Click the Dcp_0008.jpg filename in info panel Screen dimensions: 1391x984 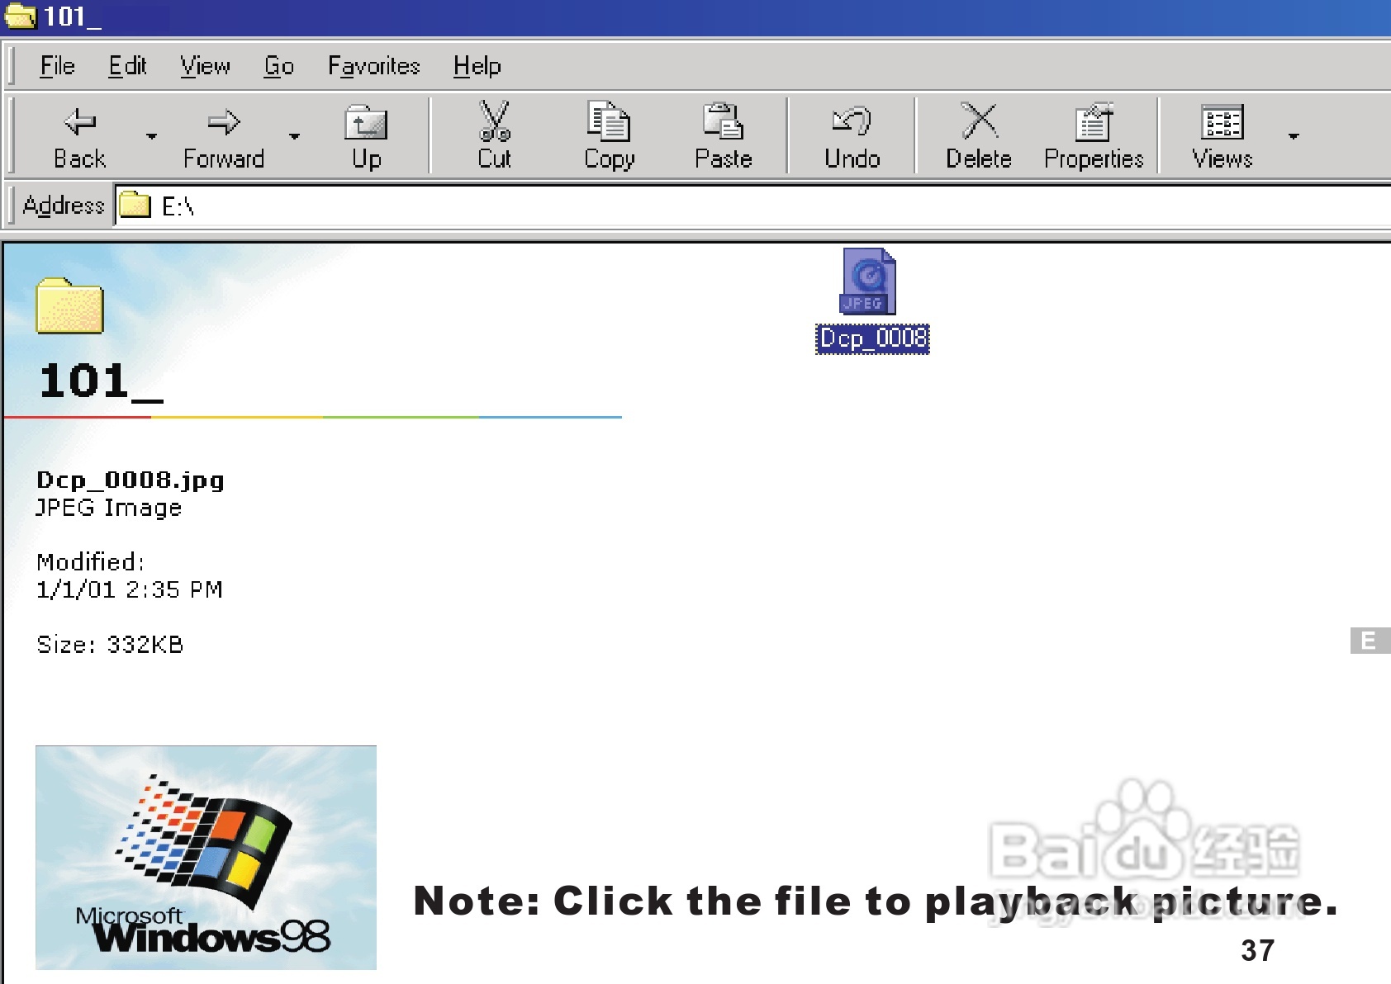click(x=131, y=480)
